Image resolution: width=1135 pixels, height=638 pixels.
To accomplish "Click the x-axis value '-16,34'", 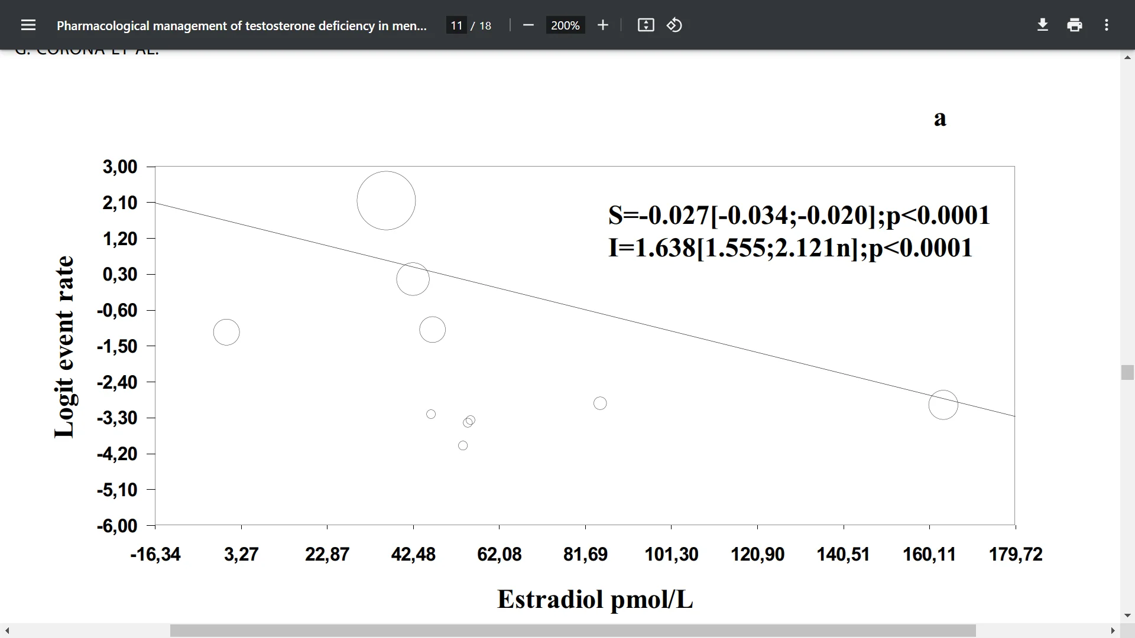I will (x=155, y=554).
